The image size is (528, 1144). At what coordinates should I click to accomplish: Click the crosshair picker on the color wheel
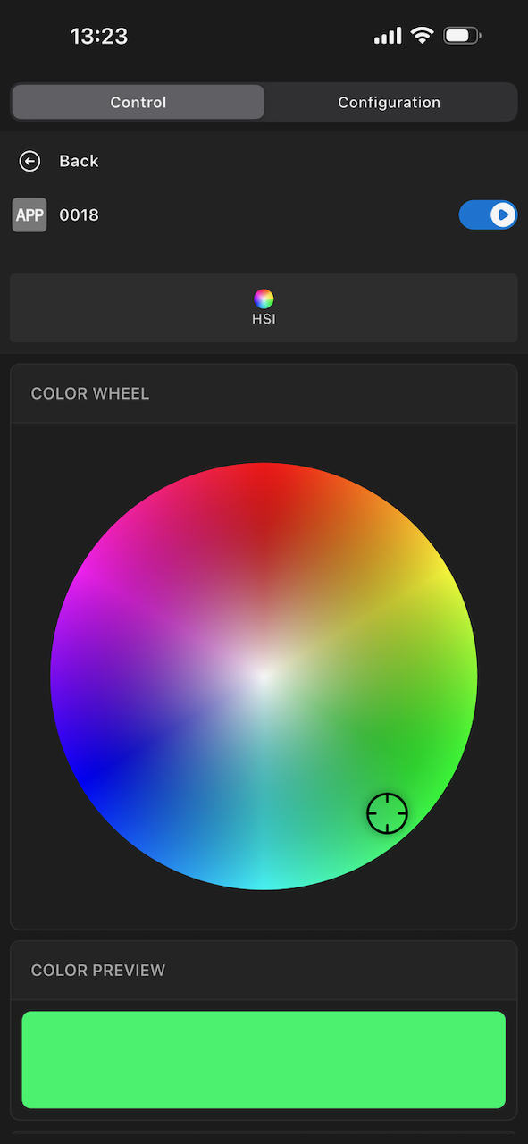coord(387,813)
